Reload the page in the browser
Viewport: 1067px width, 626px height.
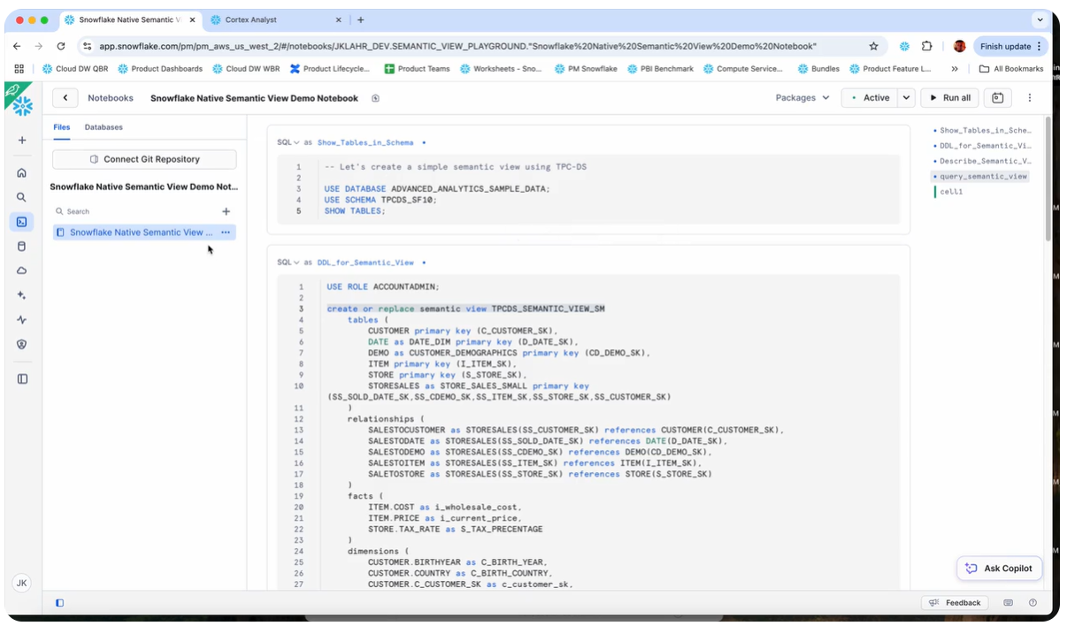pyautogui.click(x=60, y=46)
